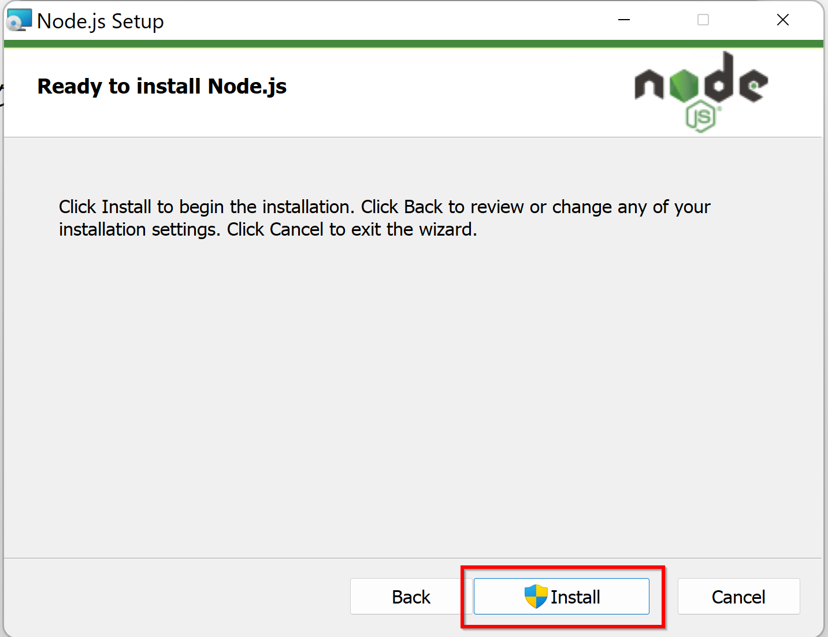Click the Install button to begin installation
This screenshot has height=637, width=828.
point(561,596)
